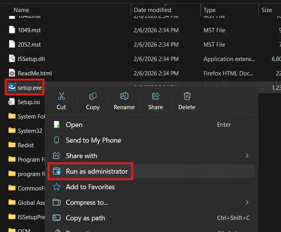Sort by the Date modified column header
281x232 pixels.
[x=152, y=10]
